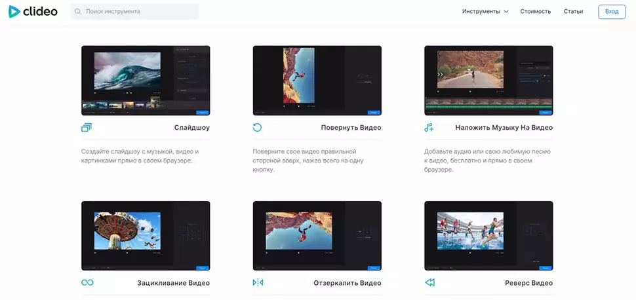This screenshot has height=300, width=636.
Task: Click the rotate video circular arrow icon
Action: (258, 127)
